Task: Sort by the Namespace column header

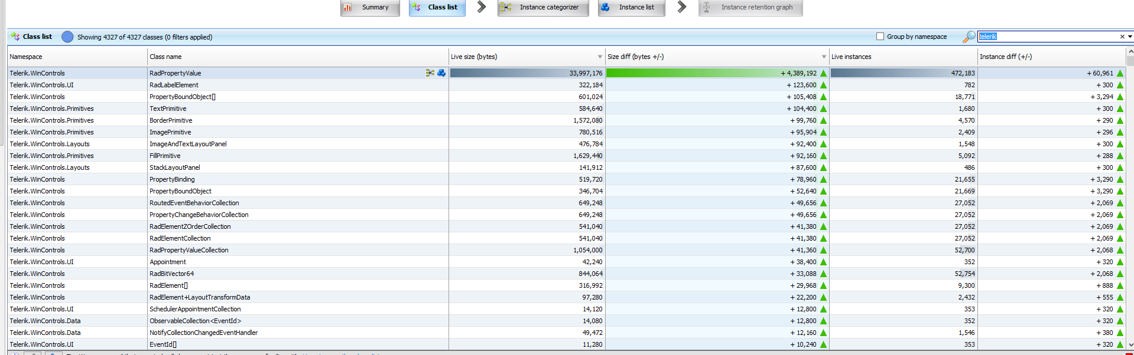Action: 77,57
